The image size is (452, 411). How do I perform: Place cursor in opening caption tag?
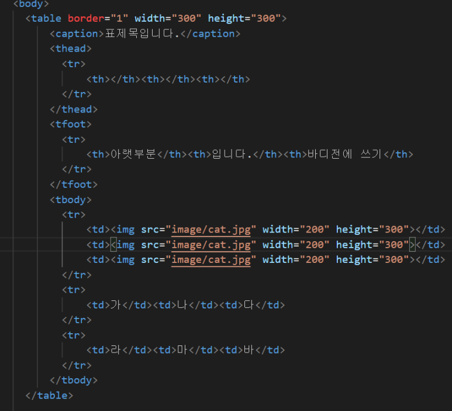(x=77, y=34)
